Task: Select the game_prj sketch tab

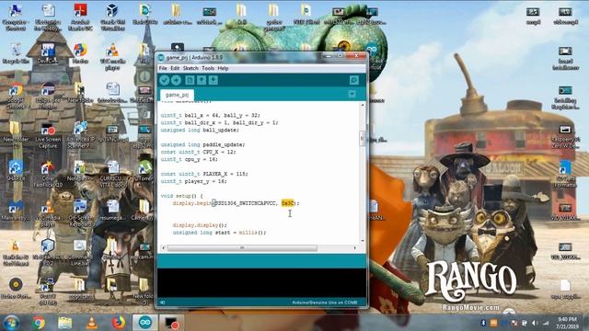Action: coord(177,95)
